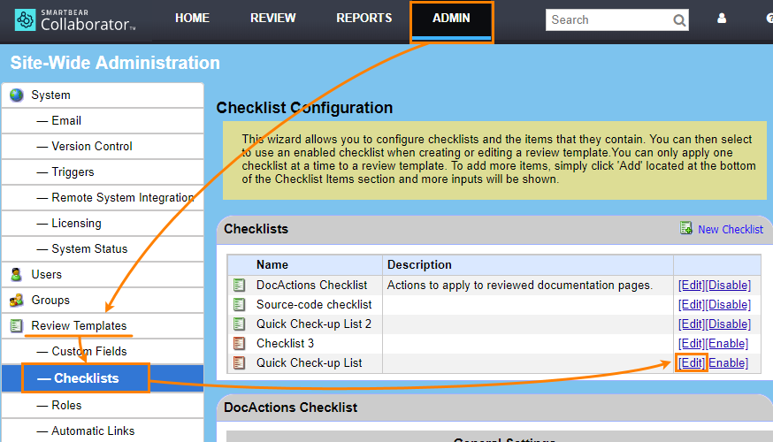This screenshot has width=773, height=442.
Task: Click the Checklist 3 disabled icon
Action: pos(239,344)
